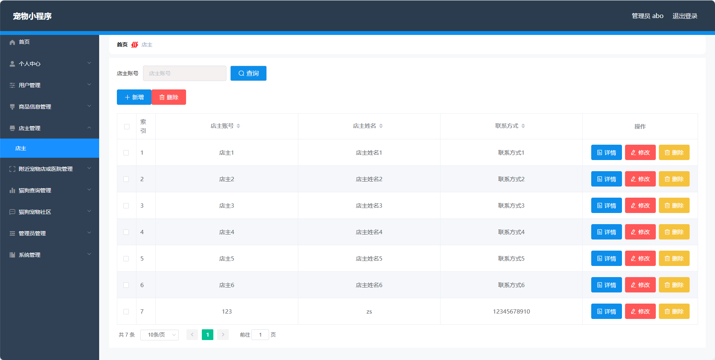Click the icon next to 店主管理
Viewport: 715px width, 360px height.
tap(12, 128)
